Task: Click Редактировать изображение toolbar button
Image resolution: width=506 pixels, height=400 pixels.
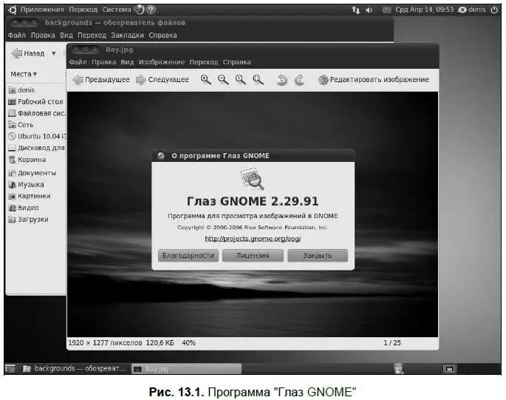Action: point(374,80)
